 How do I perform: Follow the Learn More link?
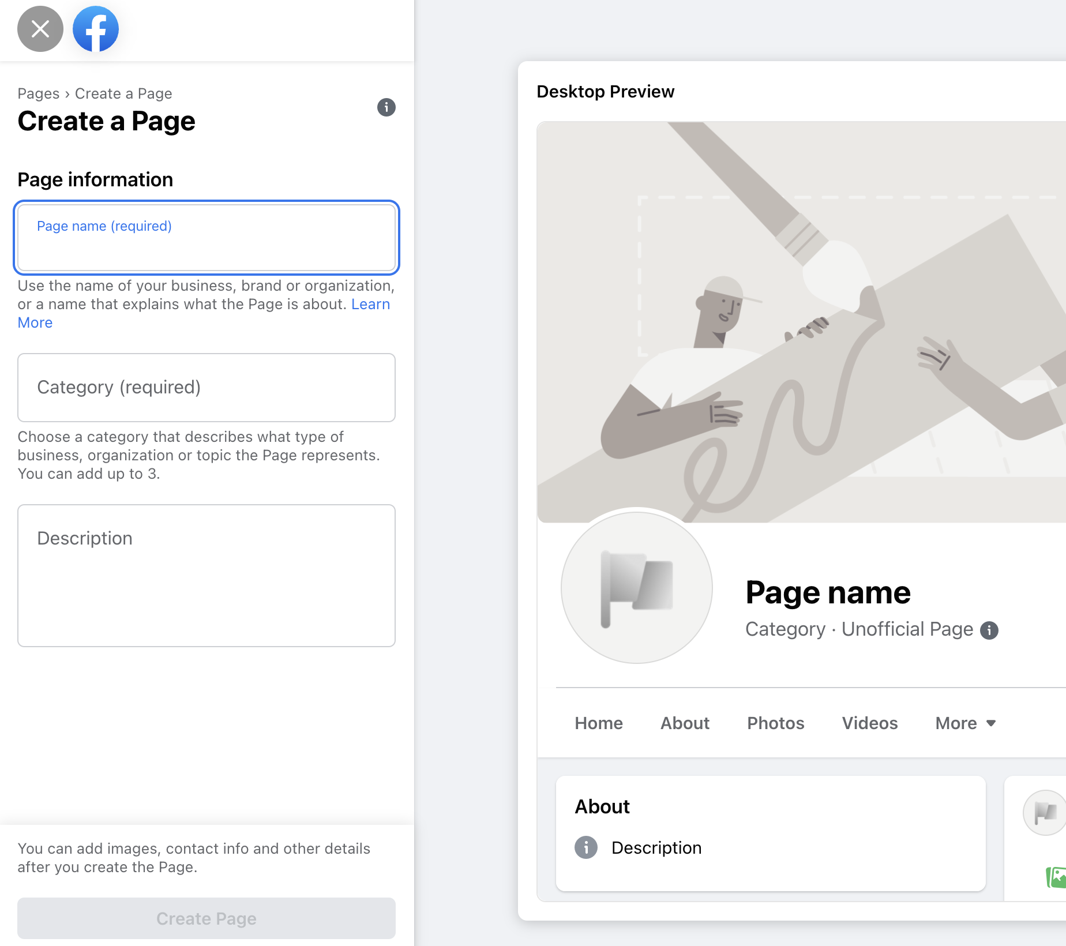click(370, 304)
